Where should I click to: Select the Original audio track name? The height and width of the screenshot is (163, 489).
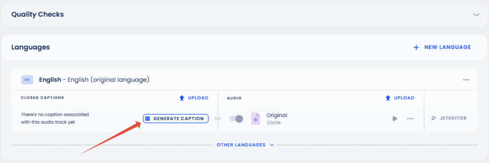276,115
